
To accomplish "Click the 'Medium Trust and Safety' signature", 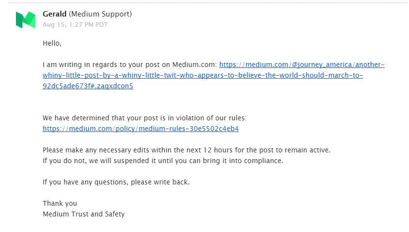I will pyautogui.click(x=84, y=214).
